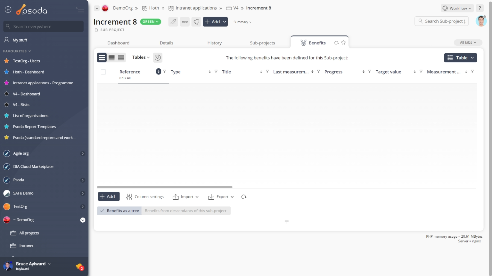Select the compact row density view icon
492x276 pixels.
point(121,57)
